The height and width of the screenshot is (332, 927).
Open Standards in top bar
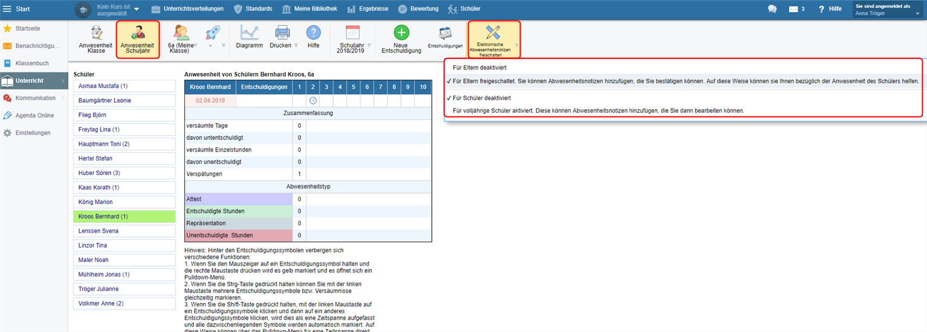pos(253,9)
